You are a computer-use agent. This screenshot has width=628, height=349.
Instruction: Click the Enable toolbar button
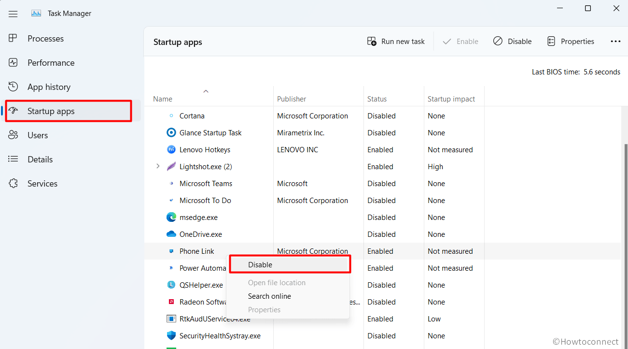coord(461,42)
